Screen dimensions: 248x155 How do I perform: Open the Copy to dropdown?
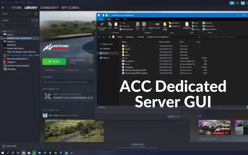pyautogui.click(x=144, y=26)
